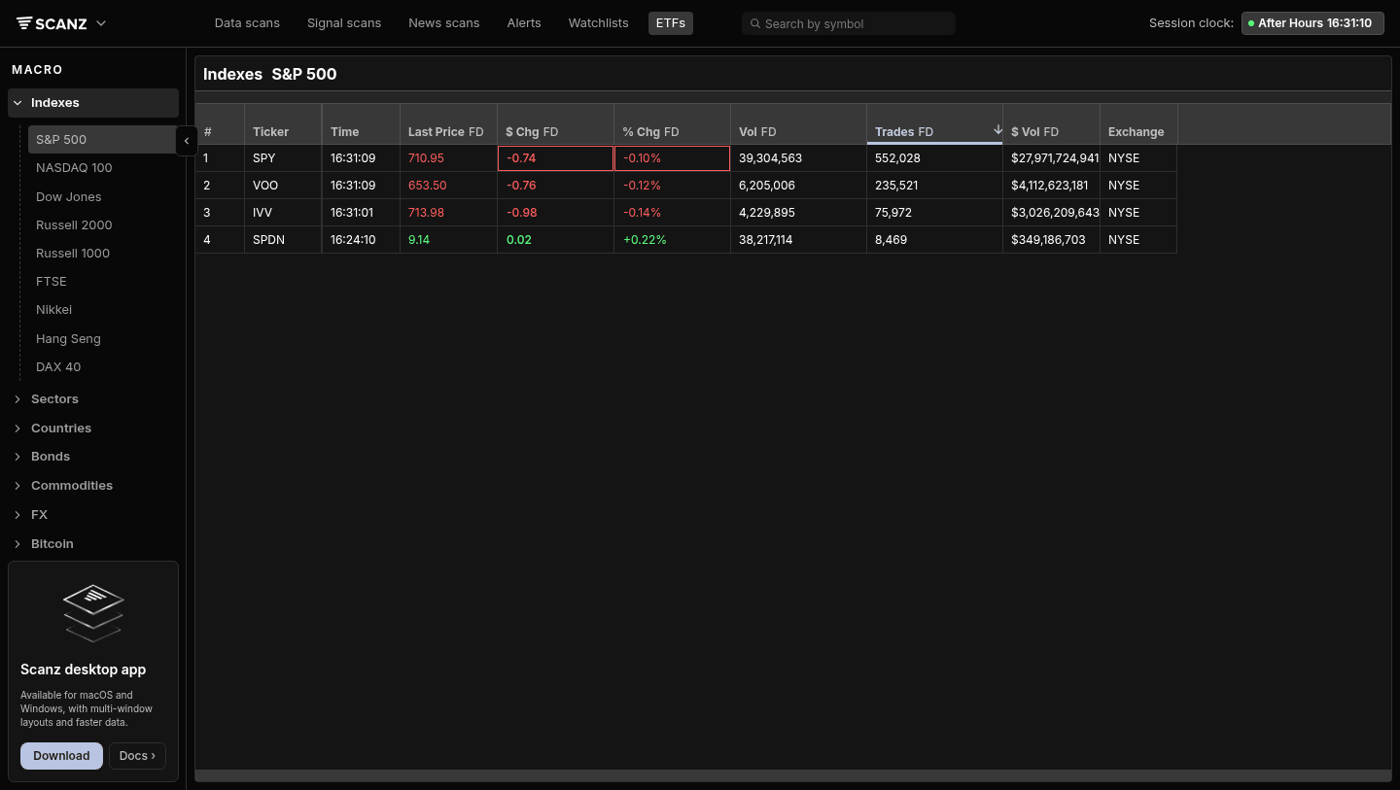Viewport: 1400px width, 790px height.
Task: Select FTSE index
Action: 52,282
